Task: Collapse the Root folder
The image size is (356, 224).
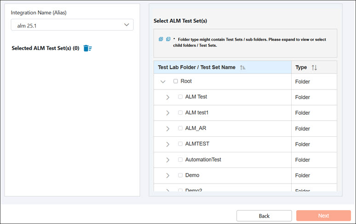Action: point(163,82)
